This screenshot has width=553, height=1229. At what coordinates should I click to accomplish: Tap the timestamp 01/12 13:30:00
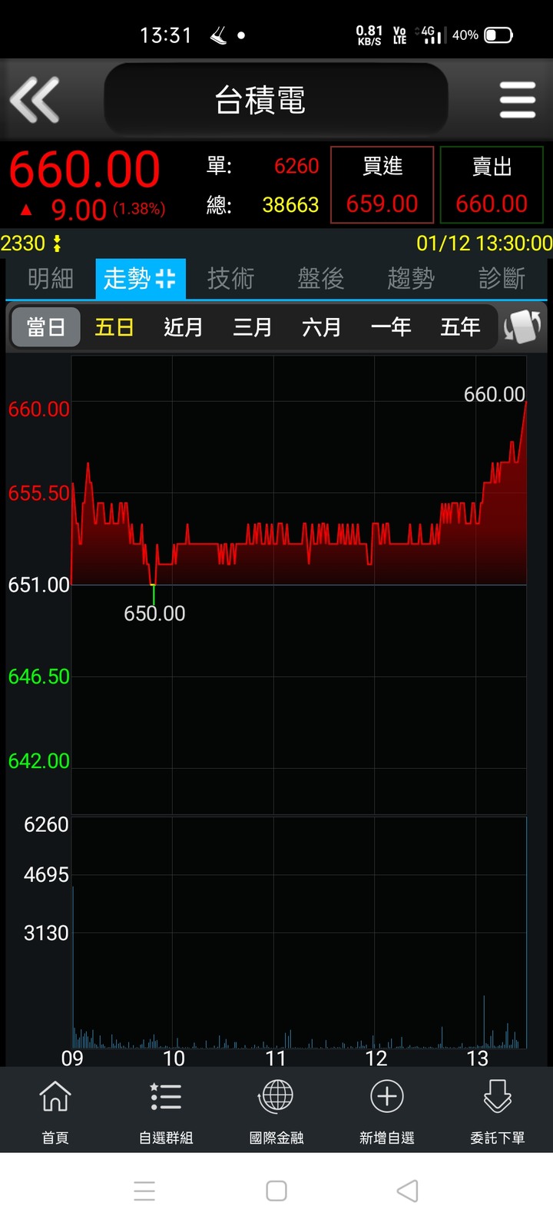tap(484, 243)
